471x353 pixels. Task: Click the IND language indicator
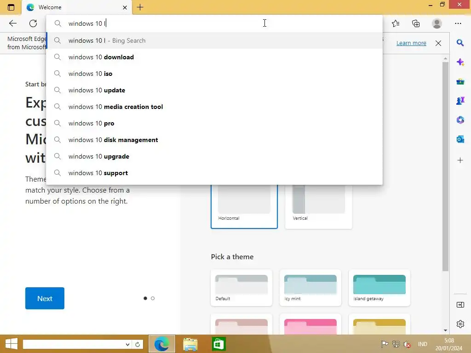pos(422,344)
